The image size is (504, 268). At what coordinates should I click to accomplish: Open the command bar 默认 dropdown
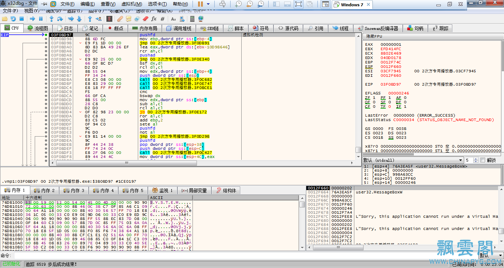(x=490, y=255)
